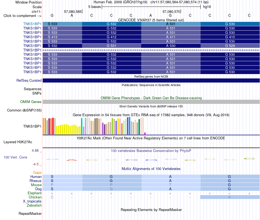Click the Rhesus species label
Image resolution: width=260 pixels, height=220 pixels.
coord(36,181)
